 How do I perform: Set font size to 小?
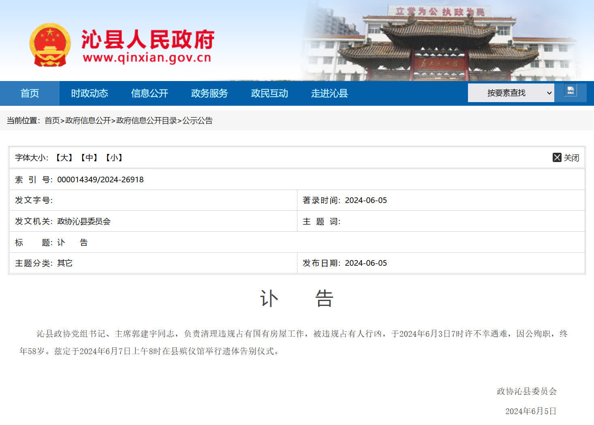pyautogui.click(x=114, y=158)
